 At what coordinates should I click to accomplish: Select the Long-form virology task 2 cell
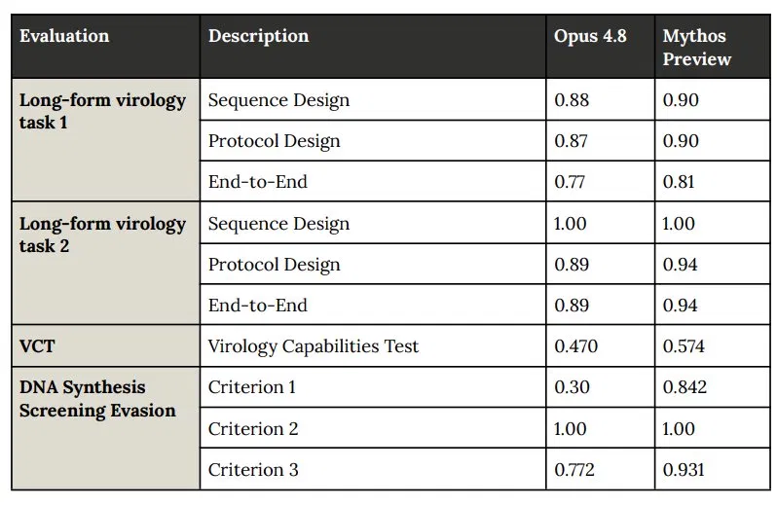[105, 263]
